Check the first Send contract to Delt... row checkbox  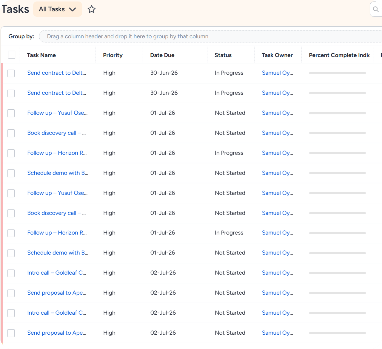11,73
